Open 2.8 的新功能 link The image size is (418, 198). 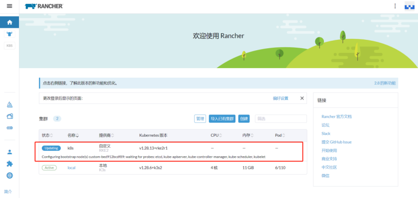pyautogui.click(x=385, y=83)
